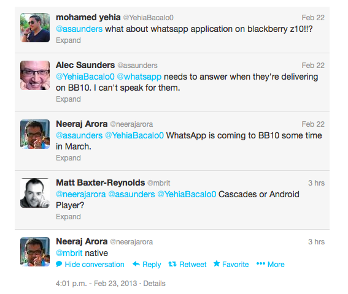Open the @whatsapp mention link

[139, 77]
